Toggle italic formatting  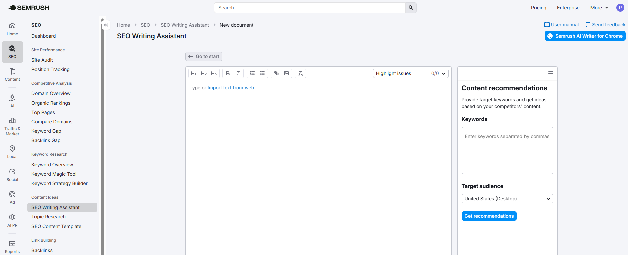(x=238, y=73)
